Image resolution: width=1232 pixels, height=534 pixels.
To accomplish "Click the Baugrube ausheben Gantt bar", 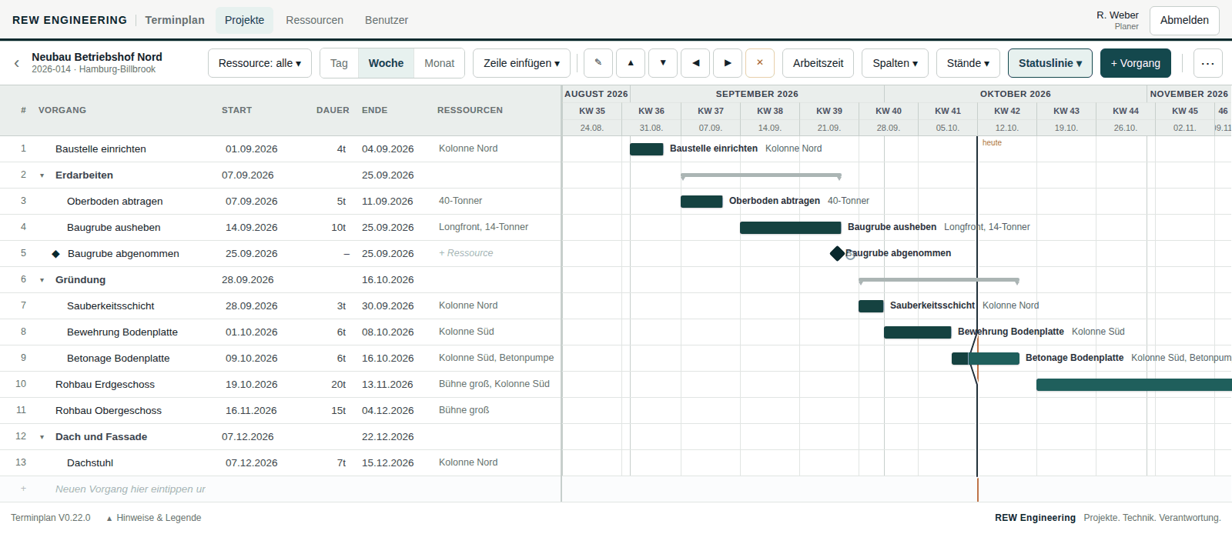I will (791, 228).
